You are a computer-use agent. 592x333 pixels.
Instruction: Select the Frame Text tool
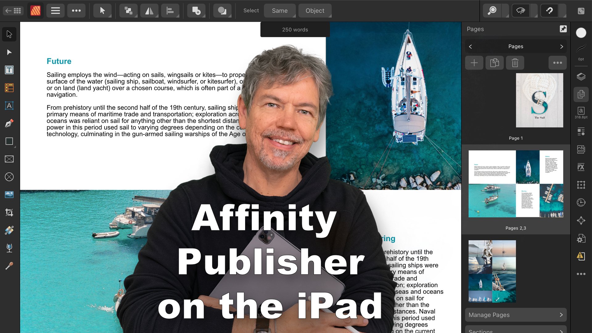tap(9, 70)
